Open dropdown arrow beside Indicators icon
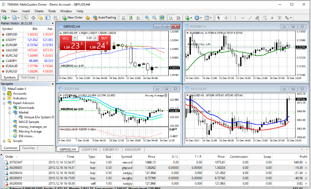The height and width of the screenshot is (189, 311). point(191,18)
